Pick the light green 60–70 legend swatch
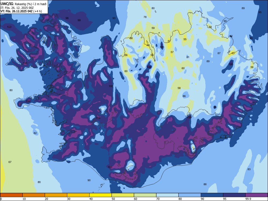Screen dimensions: 268x201 [145, 195]
